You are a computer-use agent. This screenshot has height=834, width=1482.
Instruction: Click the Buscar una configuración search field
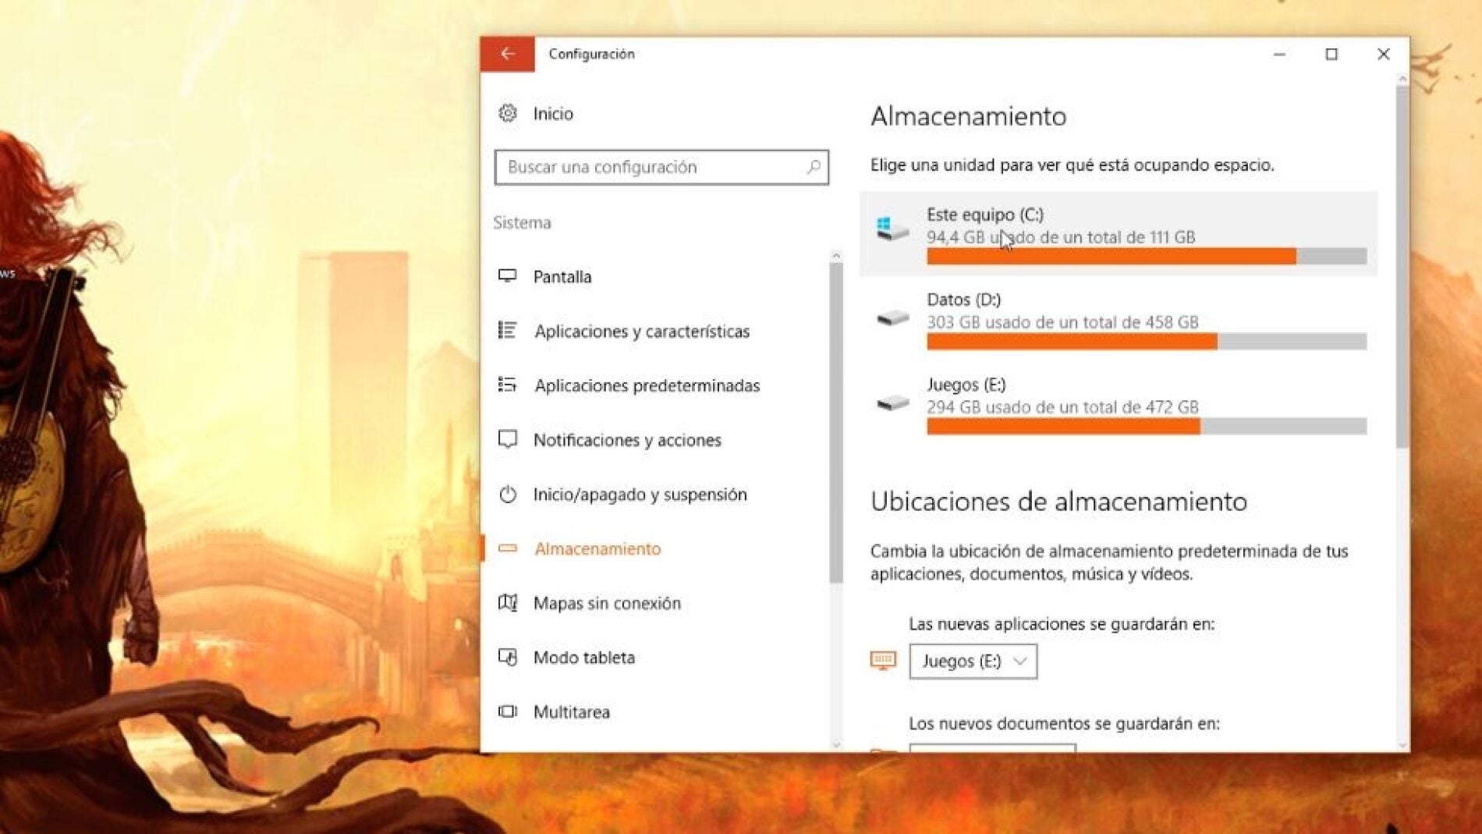coord(651,167)
